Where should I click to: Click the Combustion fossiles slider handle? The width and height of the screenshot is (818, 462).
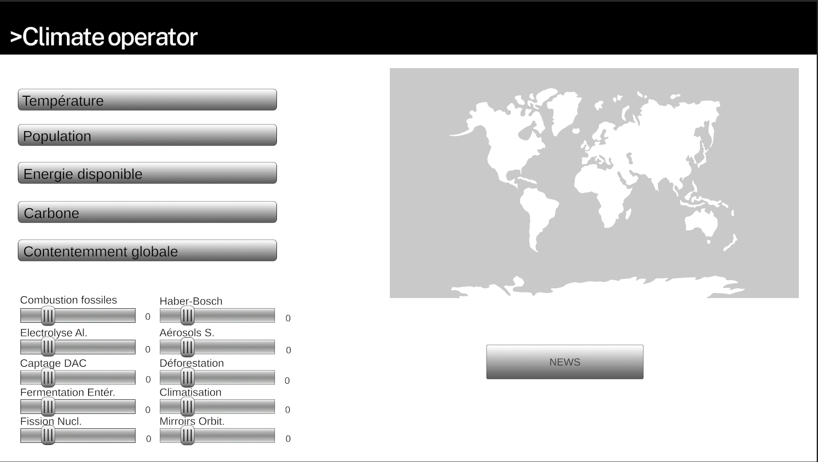(x=48, y=316)
